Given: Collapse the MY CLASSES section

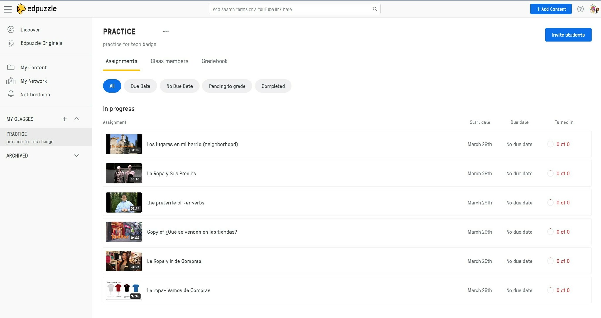Looking at the screenshot, I should [x=77, y=119].
